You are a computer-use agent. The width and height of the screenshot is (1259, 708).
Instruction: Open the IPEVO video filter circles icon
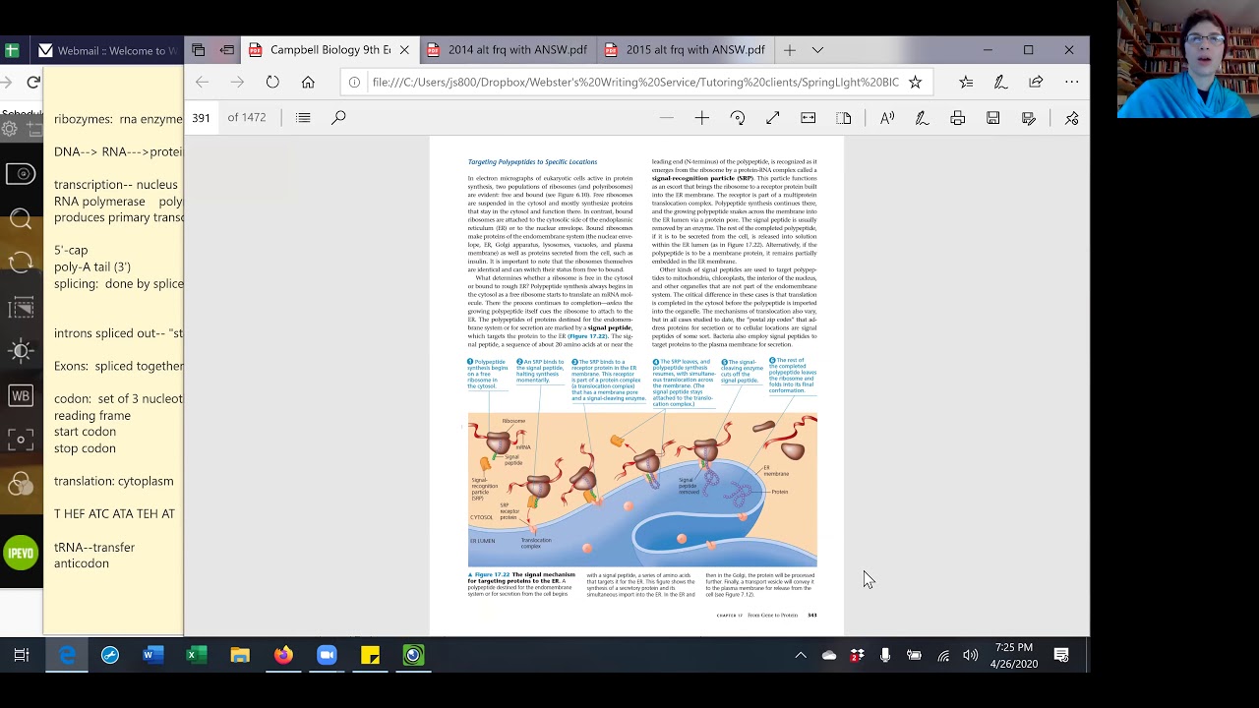coord(21,484)
